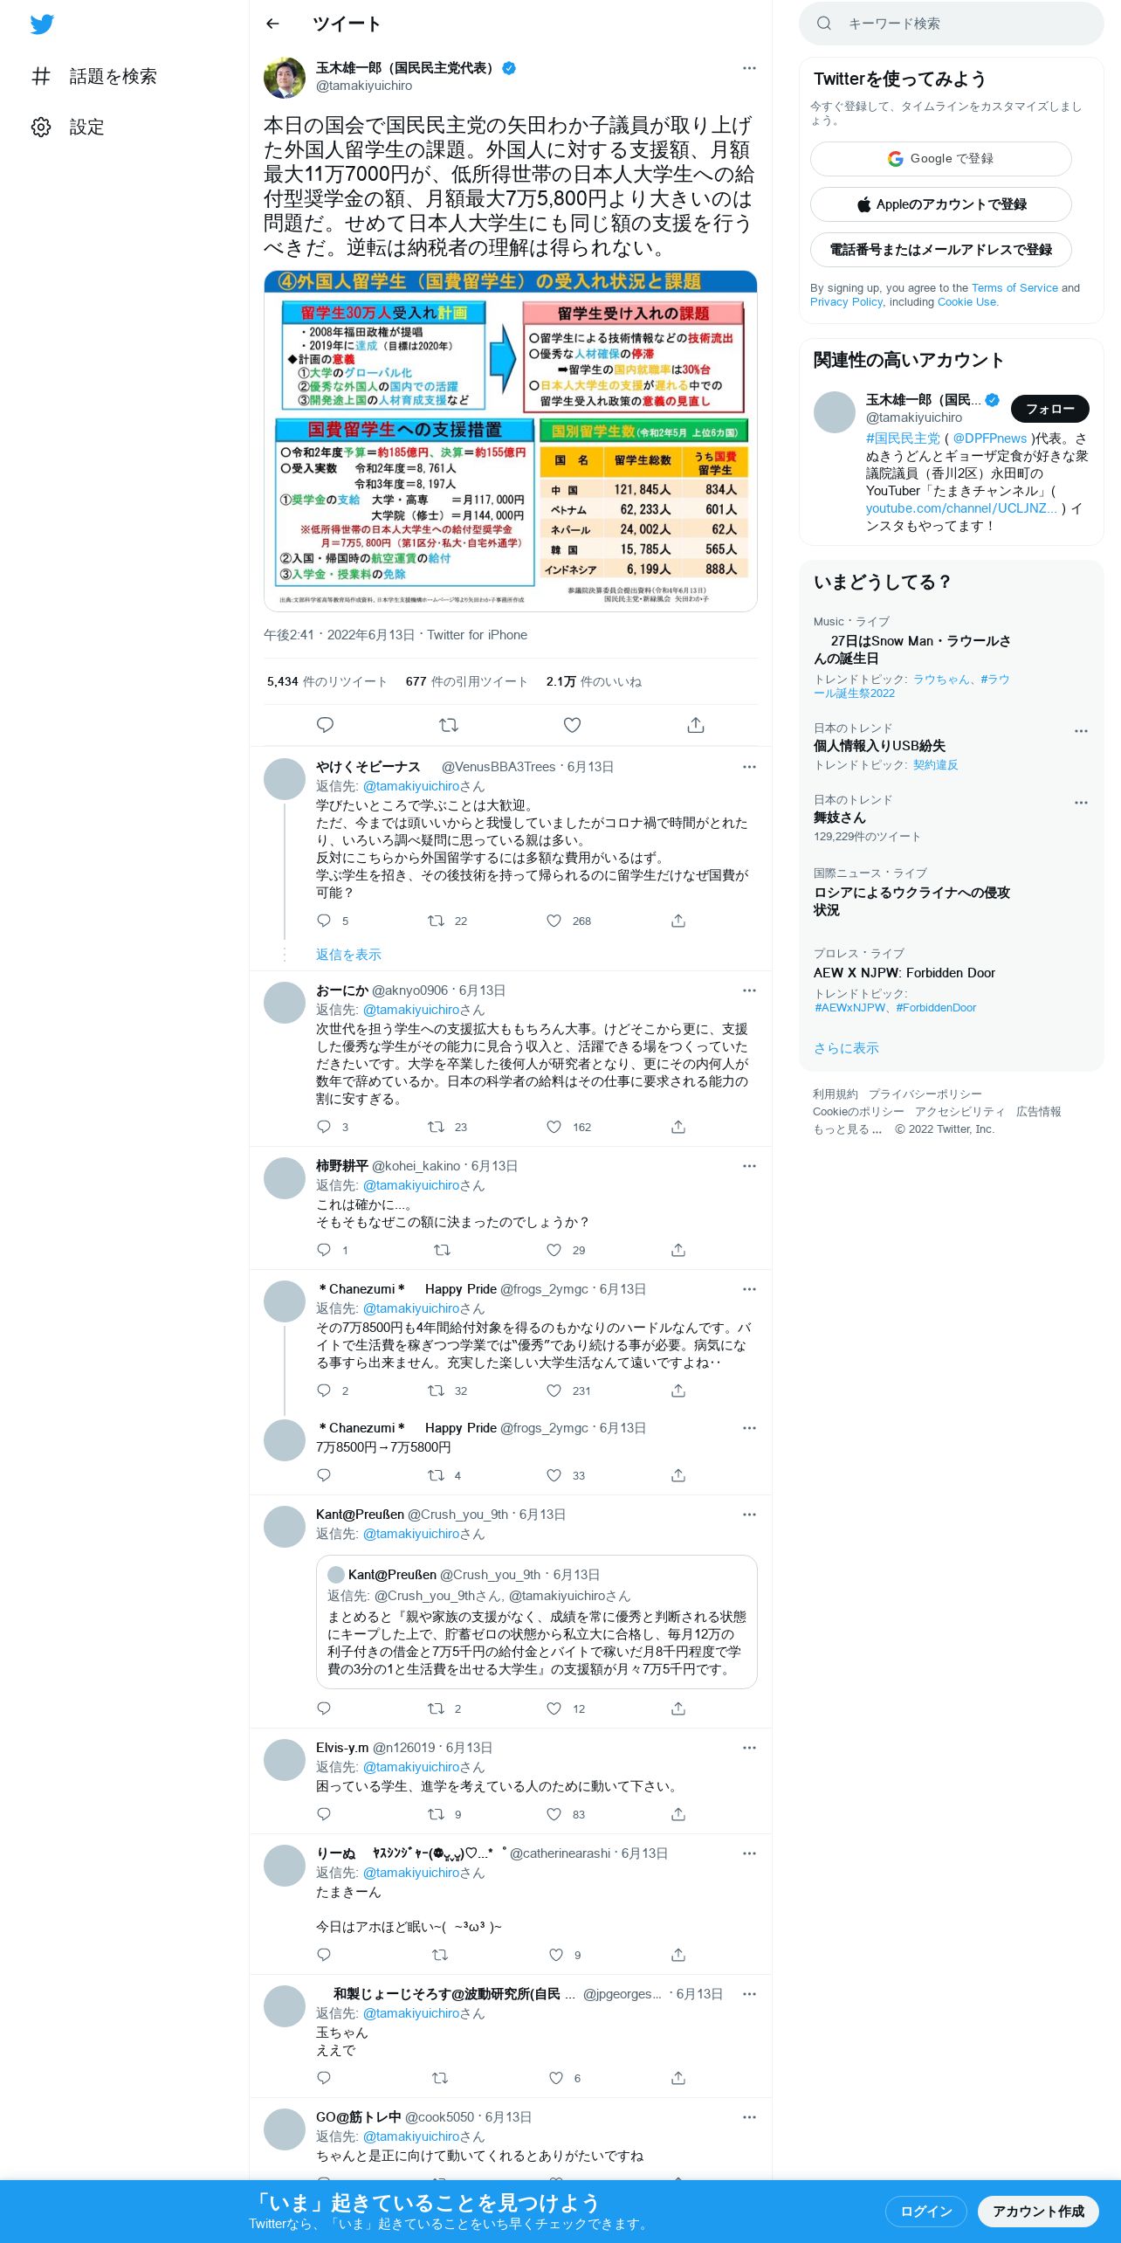Viewport: 1121px width, 2243px height.
Task: Reply to the main tweet via bubble icon
Action: click(x=325, y=725)
